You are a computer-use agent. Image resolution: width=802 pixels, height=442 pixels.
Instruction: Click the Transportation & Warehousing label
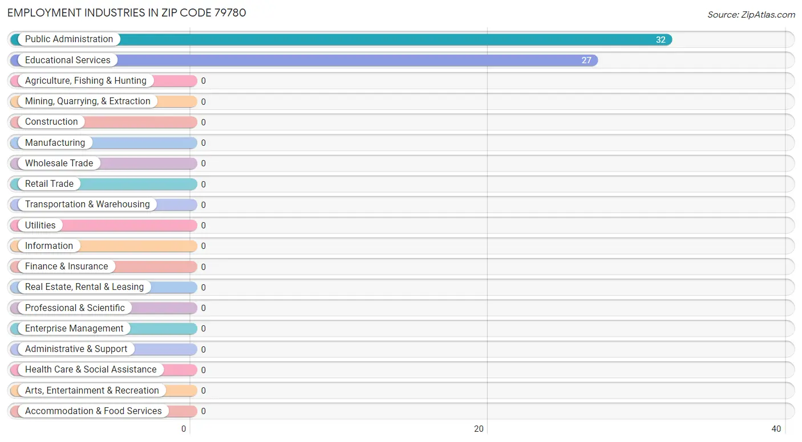pos(87,204)
